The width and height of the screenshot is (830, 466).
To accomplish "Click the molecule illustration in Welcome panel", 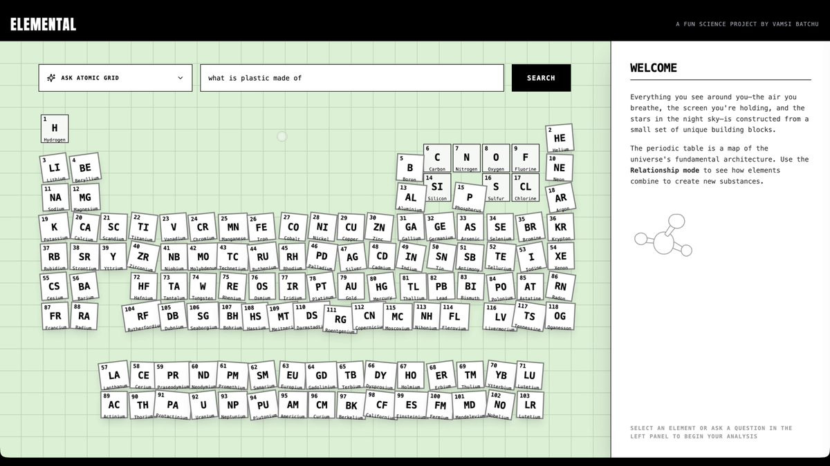I will [x=663, y=235].
